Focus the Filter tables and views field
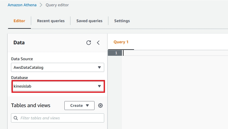Image resolution: width=228 pixels, height=129 pixels. pyautogui.click(x=60, y=118)
